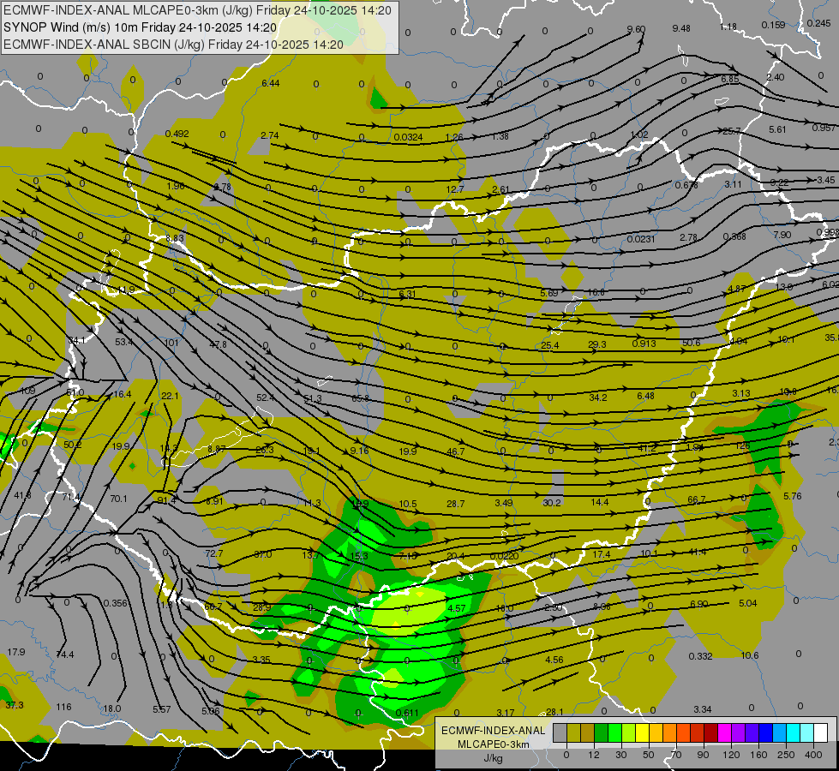Viewport: 839px width, 771px height.
Task: Click the map value 0.0324
Action: coord(408,138)
